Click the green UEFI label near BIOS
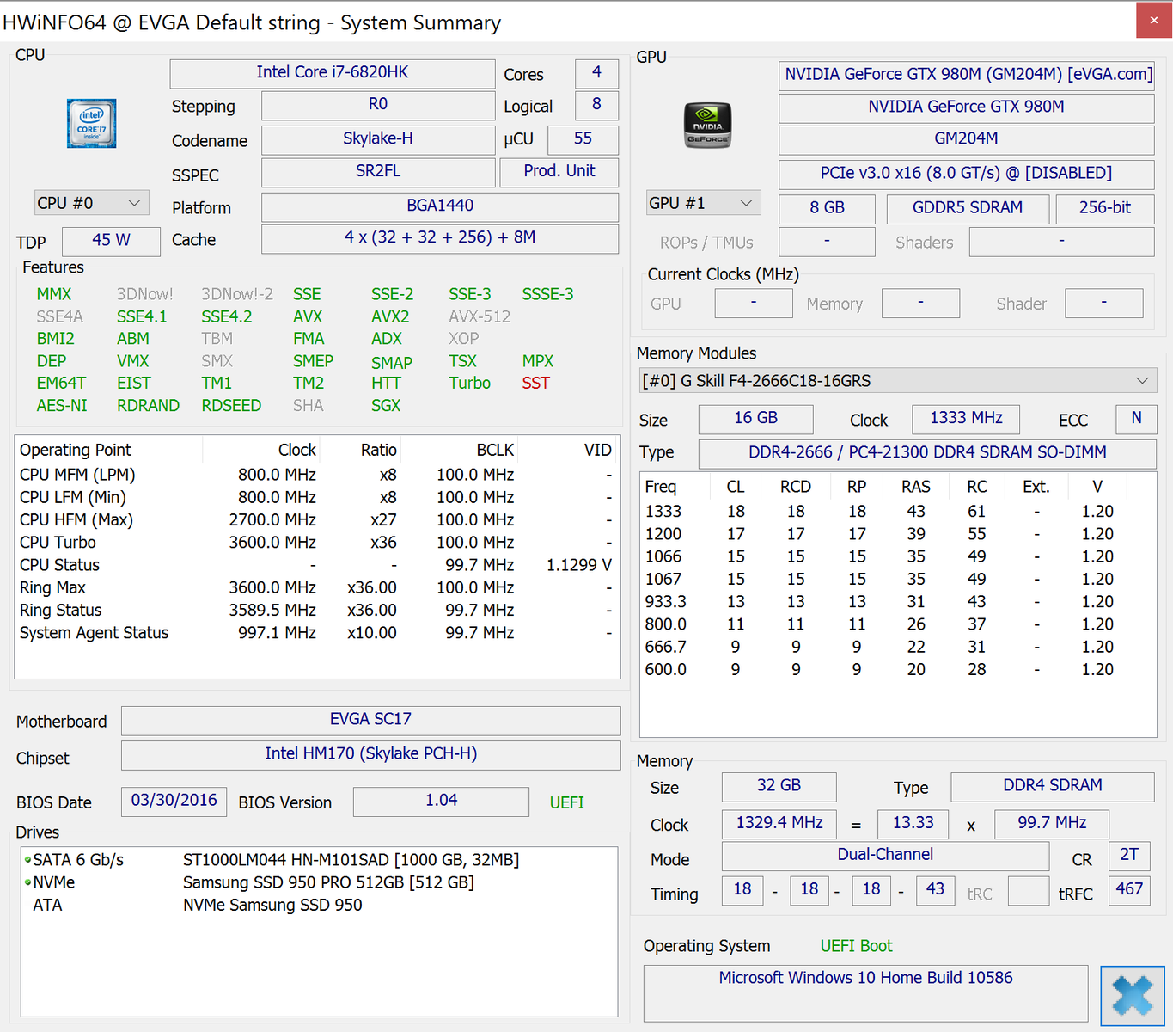Screen dimensions: 1173x1032 tap(567, 802)
